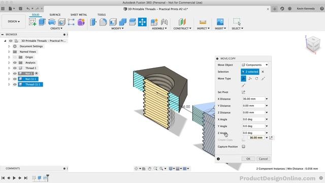Toggle visibility of the Origin folder

(x=15, y=57)
